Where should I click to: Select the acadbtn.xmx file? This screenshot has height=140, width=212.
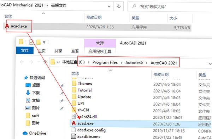[89, 136]
